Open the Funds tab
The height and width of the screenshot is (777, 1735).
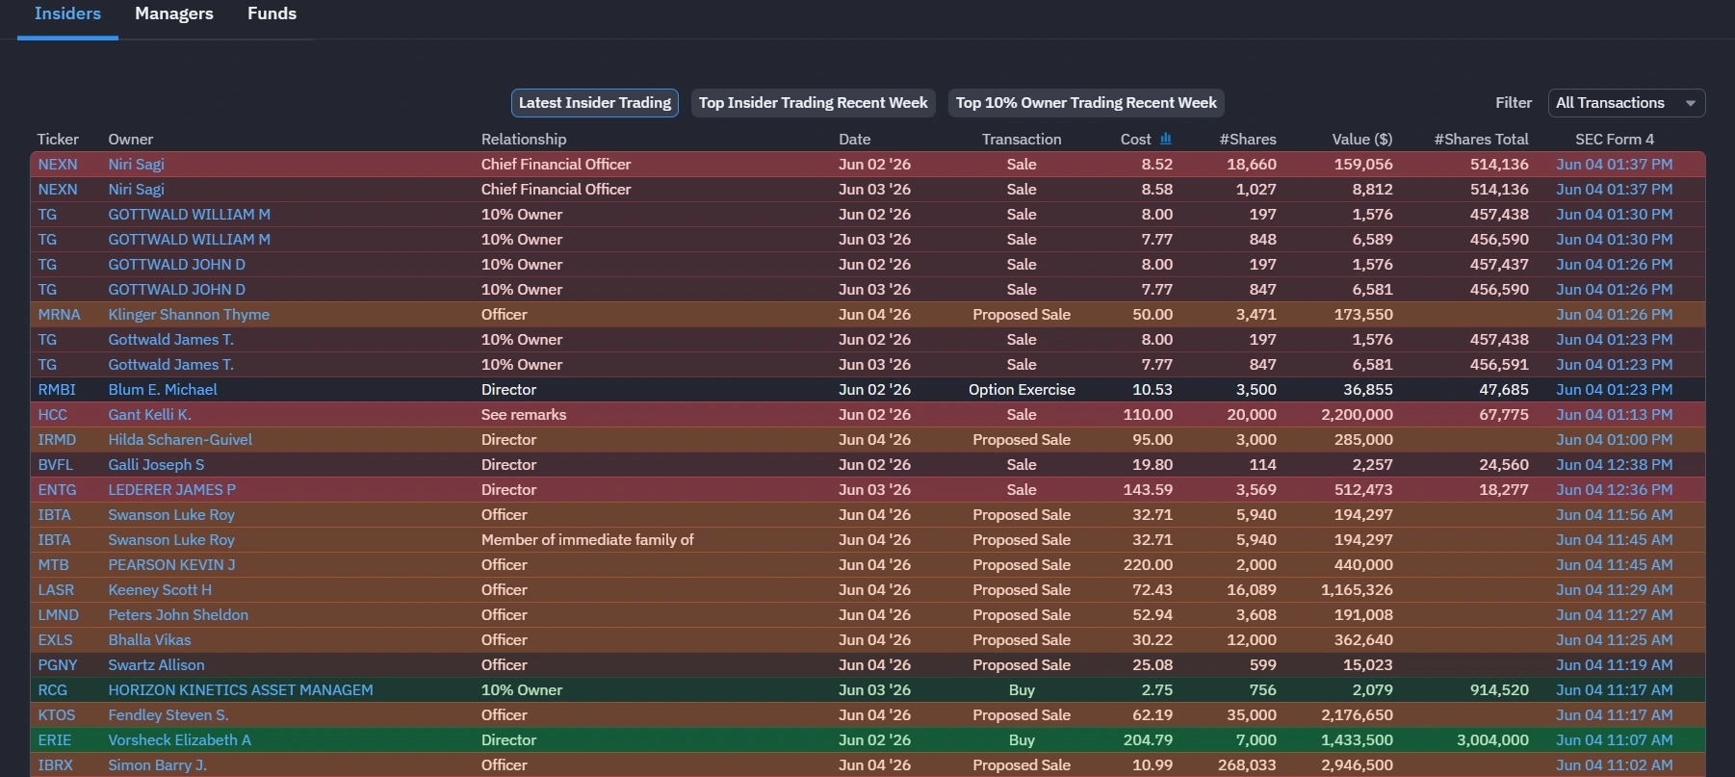[272, 14]
